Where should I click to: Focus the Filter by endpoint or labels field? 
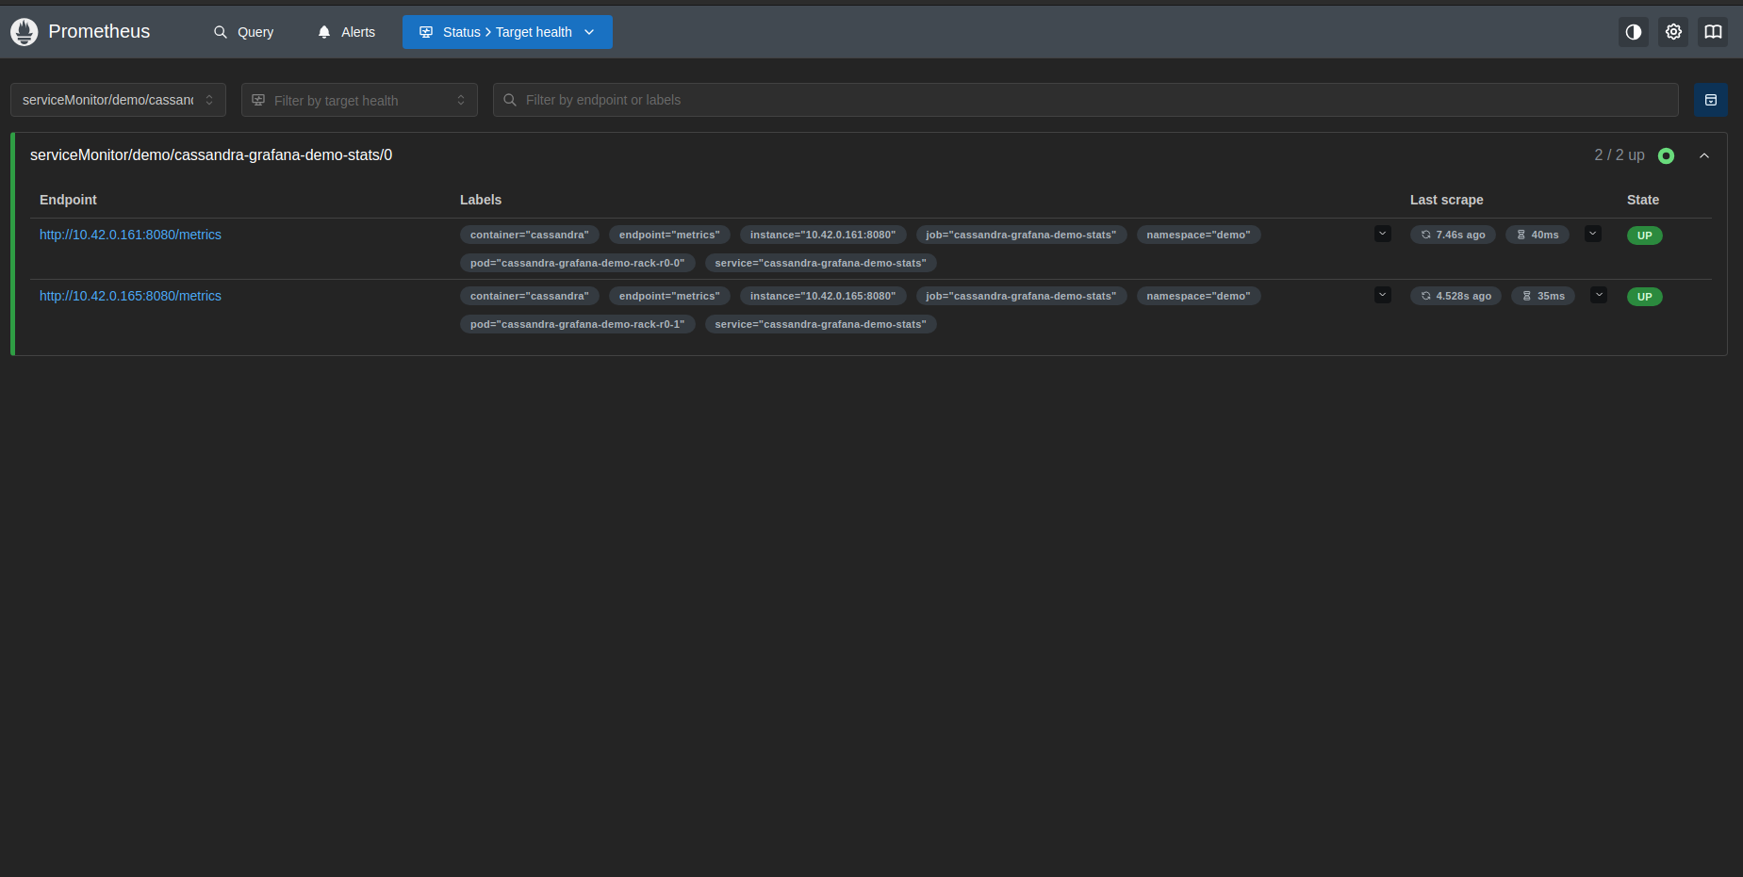[x=1086, y=100]
